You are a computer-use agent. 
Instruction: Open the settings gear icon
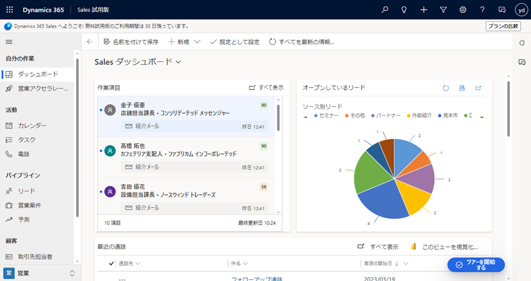click(462, 10)
